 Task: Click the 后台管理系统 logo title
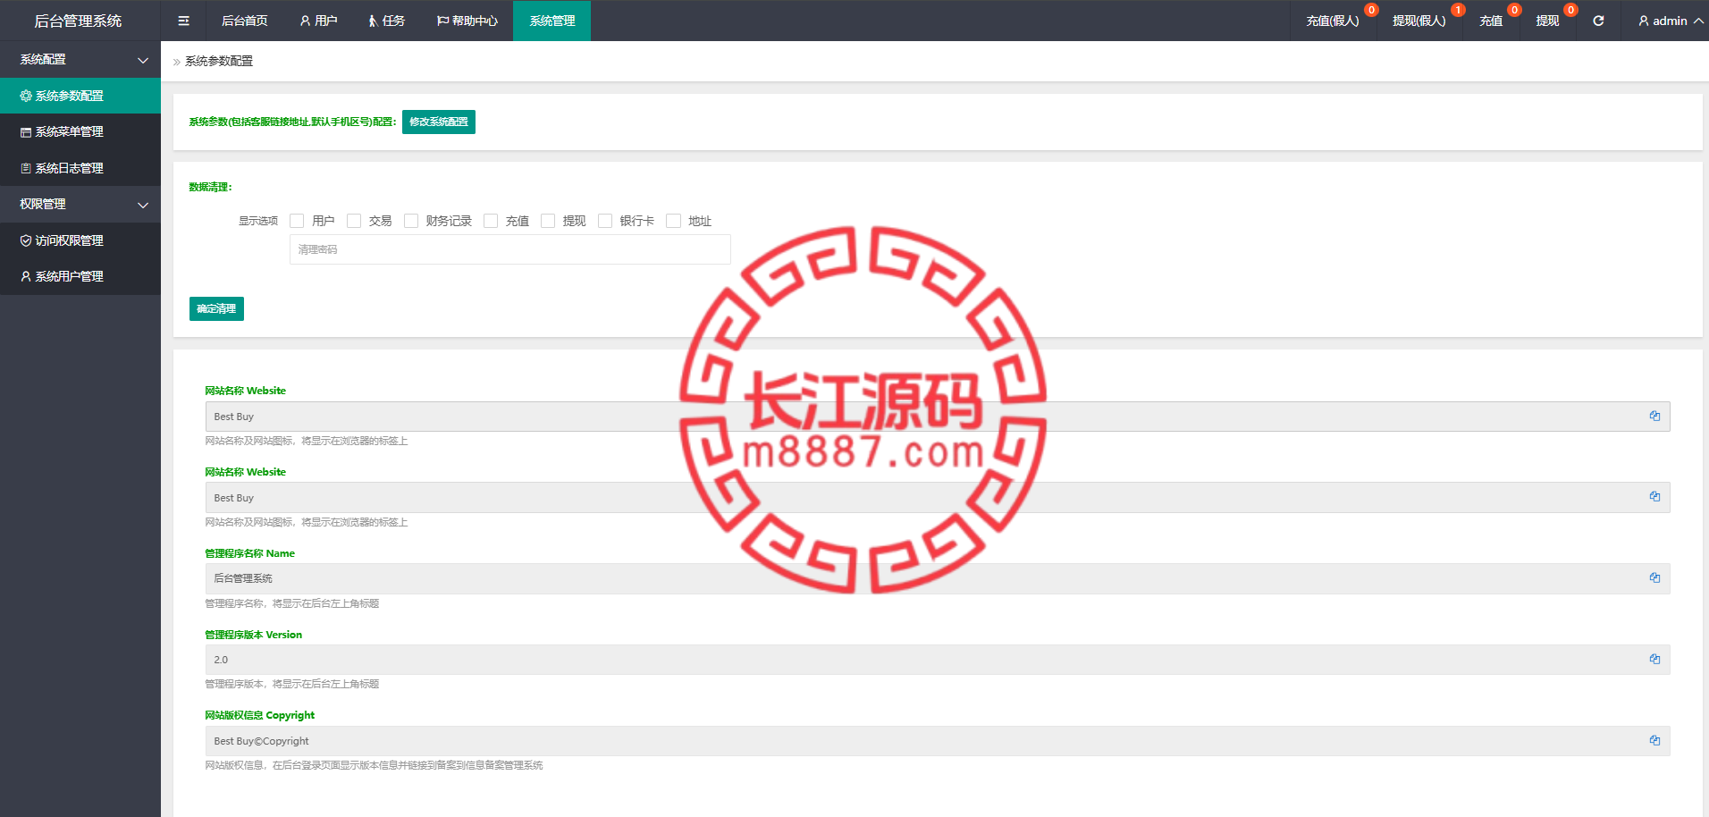click(x=78, y=21)
